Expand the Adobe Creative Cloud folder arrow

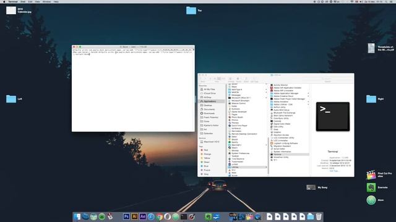308,96
